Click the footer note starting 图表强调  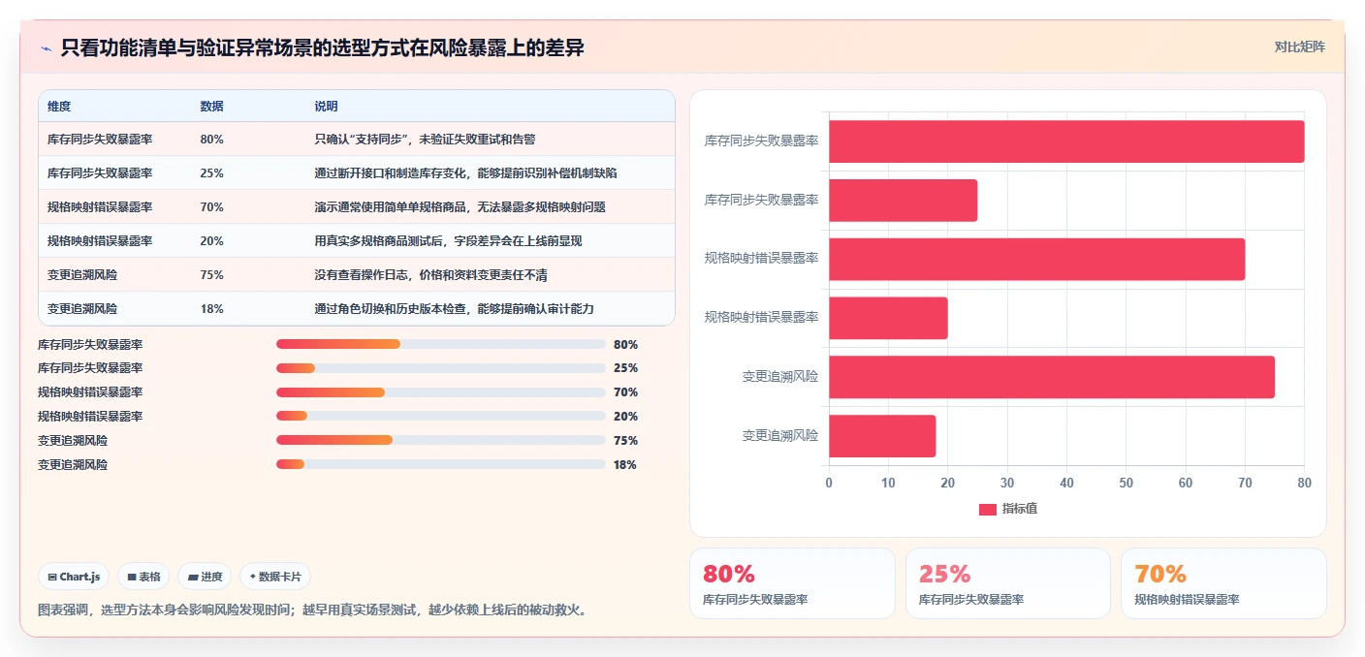(x=311, y=610)
